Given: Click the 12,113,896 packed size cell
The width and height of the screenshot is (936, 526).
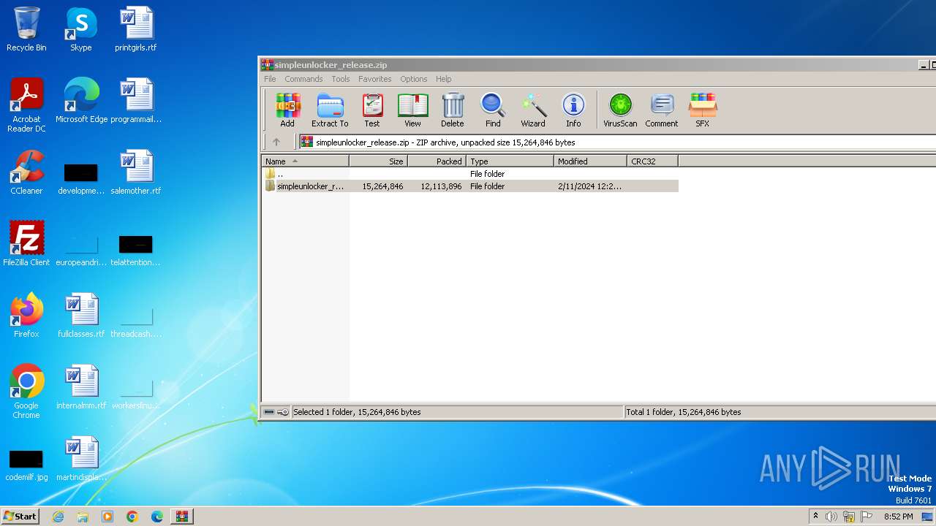Looking at the screenshot, I should 441,186.
